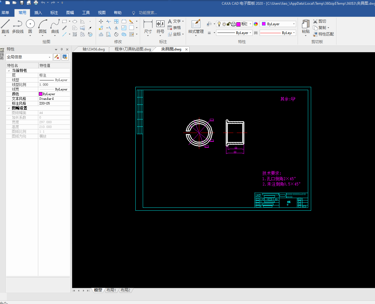375x304 pixels.
Task: Click the trim tool in 修改 group
Action: (x=109, y=21)
